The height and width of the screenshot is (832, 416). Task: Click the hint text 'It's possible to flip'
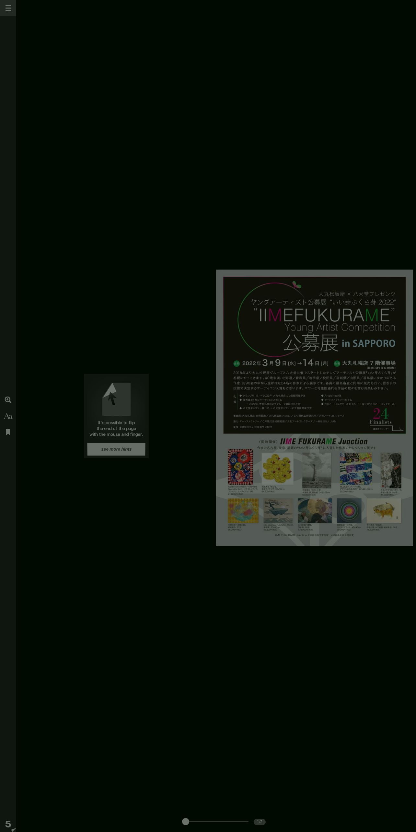click(x=116, y=422)
